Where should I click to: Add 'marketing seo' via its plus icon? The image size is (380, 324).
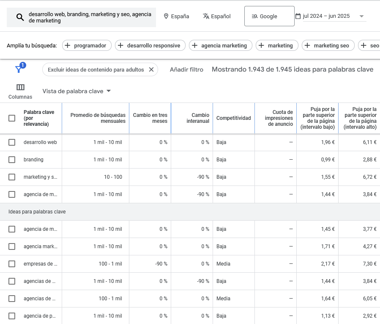[307, 45]
